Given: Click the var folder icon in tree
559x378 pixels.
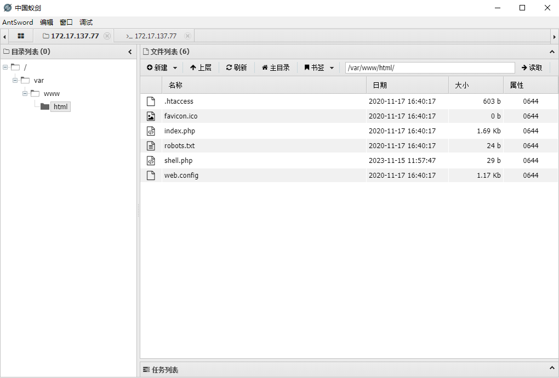Looking at the screenshot, I should click(x=25, y=80).
